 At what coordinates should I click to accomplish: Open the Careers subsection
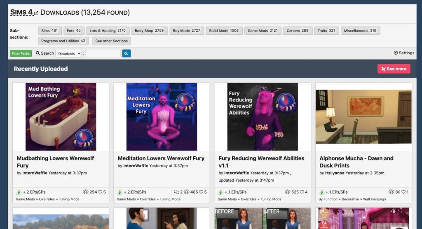coord(298,30)
